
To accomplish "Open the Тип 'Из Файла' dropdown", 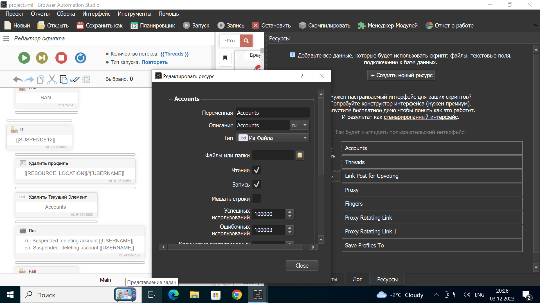I will click(273, 138).
